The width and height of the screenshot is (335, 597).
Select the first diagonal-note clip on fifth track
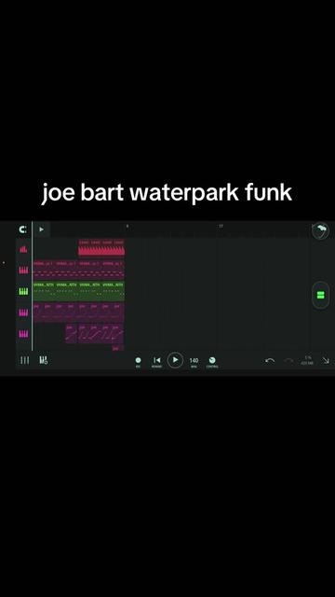tap(71, 334)
